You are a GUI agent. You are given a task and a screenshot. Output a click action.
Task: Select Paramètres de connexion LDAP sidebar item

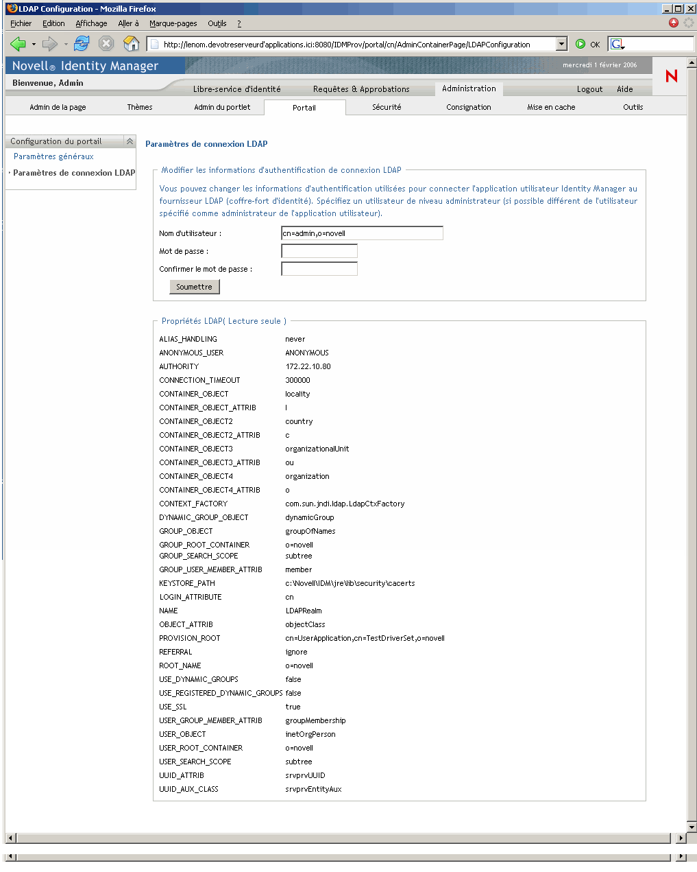pyautogui.click(x=74, y=173)
